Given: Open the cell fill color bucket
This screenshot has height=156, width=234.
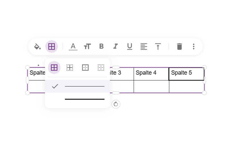Looking at the screenshot, I should coord(37,46).
